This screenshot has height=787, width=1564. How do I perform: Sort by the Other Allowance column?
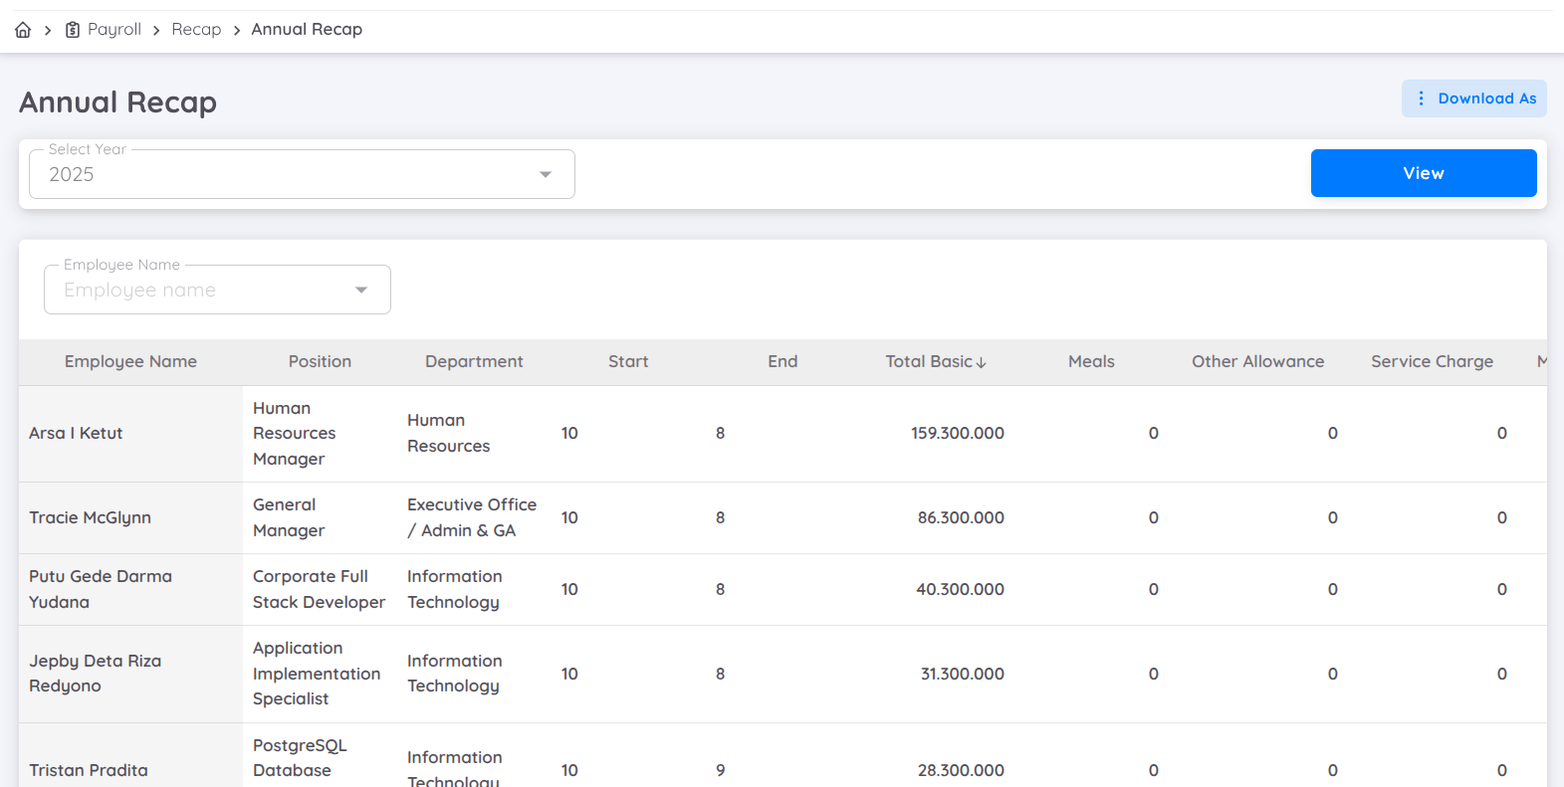pyautogui.click(x=1257, y=362)
